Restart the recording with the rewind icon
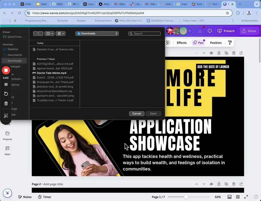This screenshot has height=201, width=261. click(x=6, y=94)
